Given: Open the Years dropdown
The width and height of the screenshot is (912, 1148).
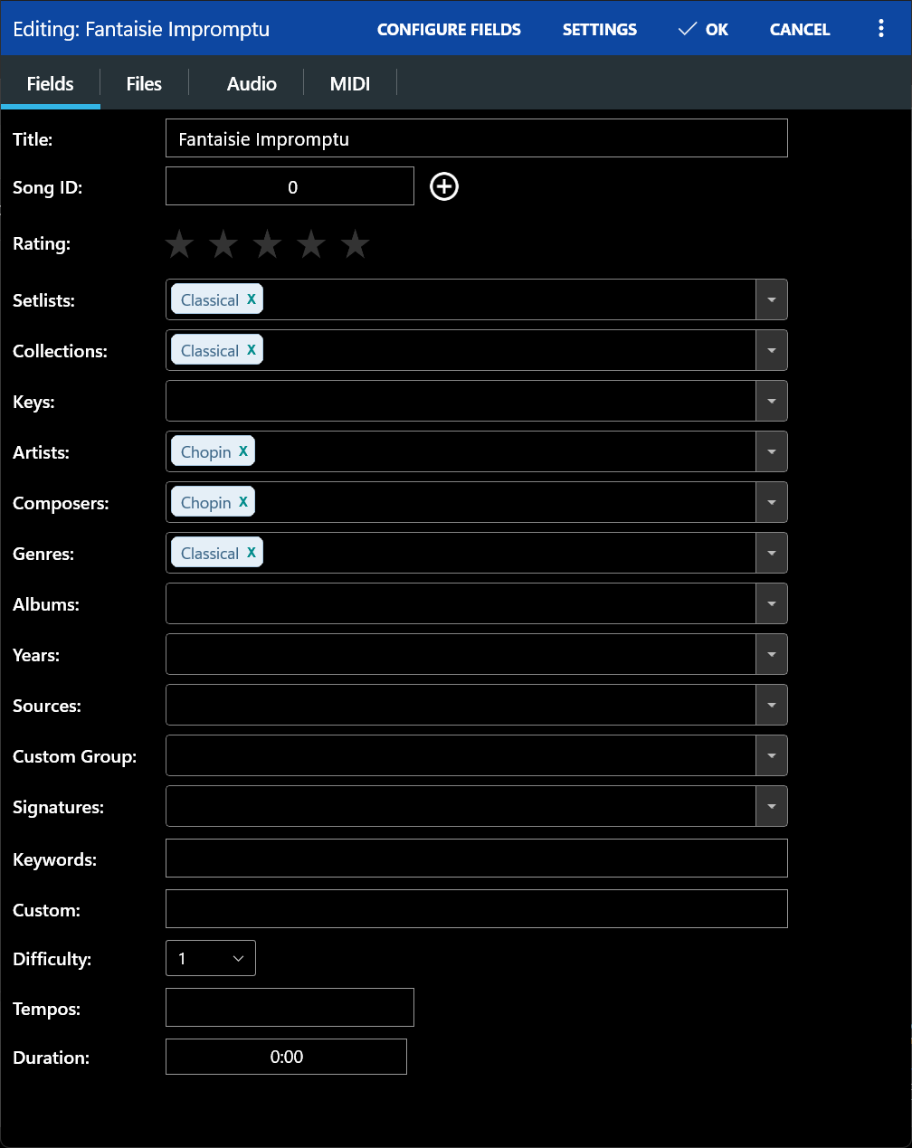Looking at the screenshot, I should pyautogui.click(x=771, y=654).
